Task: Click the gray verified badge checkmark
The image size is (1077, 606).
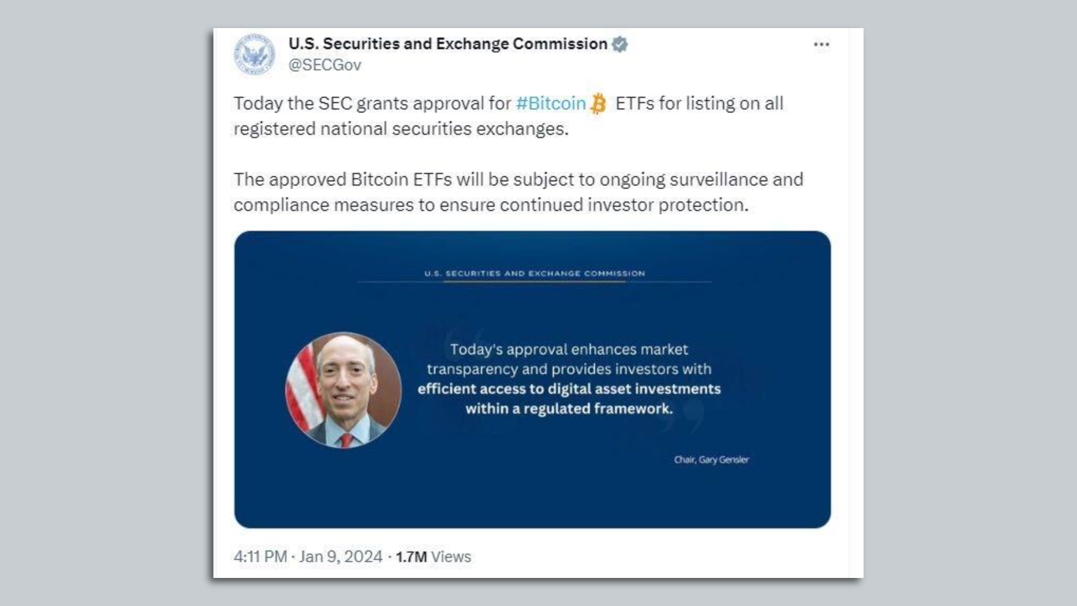Action: click(x=620, y=44)
